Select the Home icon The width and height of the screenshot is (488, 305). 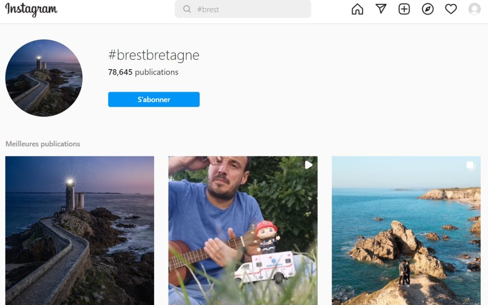click(x=357, y=9)
